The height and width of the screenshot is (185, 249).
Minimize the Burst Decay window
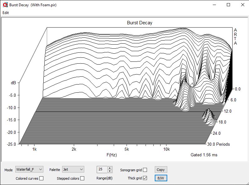pyautogui.click(x=214, y=5)
